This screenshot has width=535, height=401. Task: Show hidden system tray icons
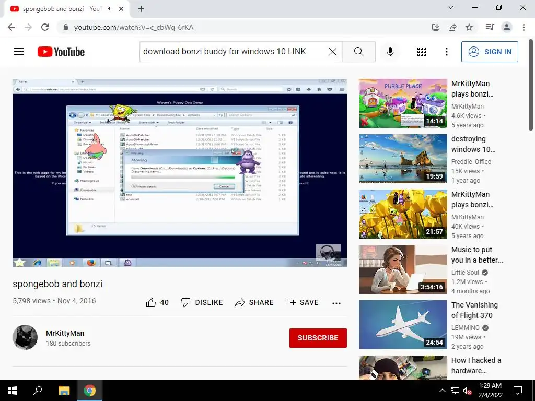pyautogui.click(x=442, y=391)
